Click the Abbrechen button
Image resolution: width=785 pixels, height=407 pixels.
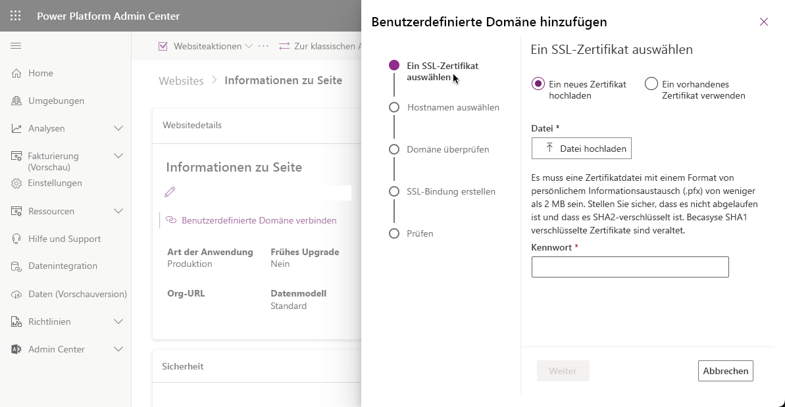click(725, 371)
